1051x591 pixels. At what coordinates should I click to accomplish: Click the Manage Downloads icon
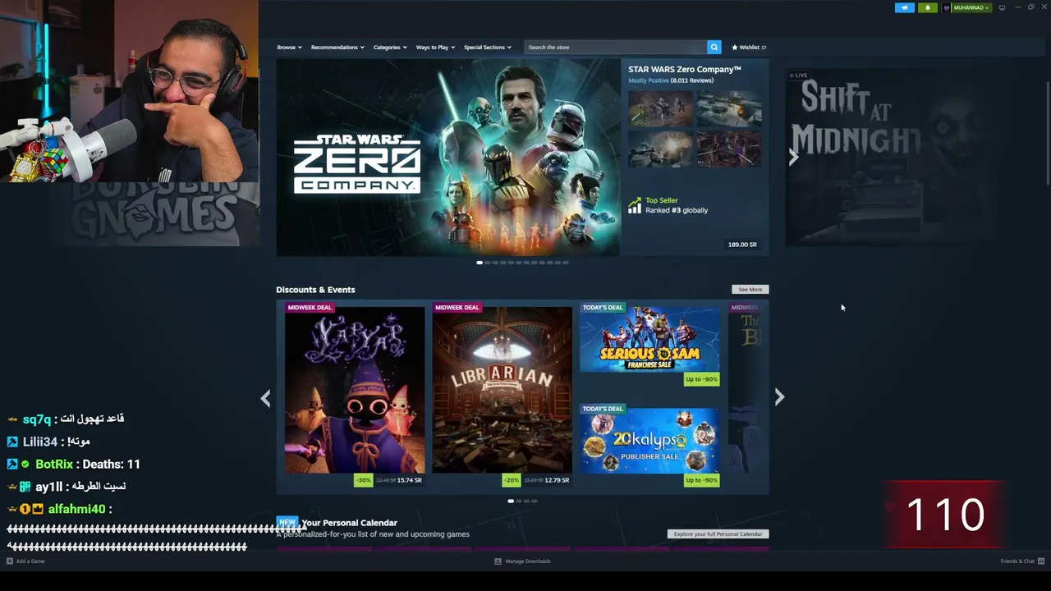tap(498, 561)
